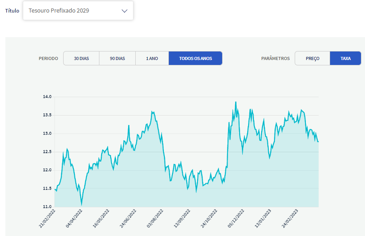Select the 30 DIAS period
This screenshot has height=236, width=365.
click(x=82, y=58)
